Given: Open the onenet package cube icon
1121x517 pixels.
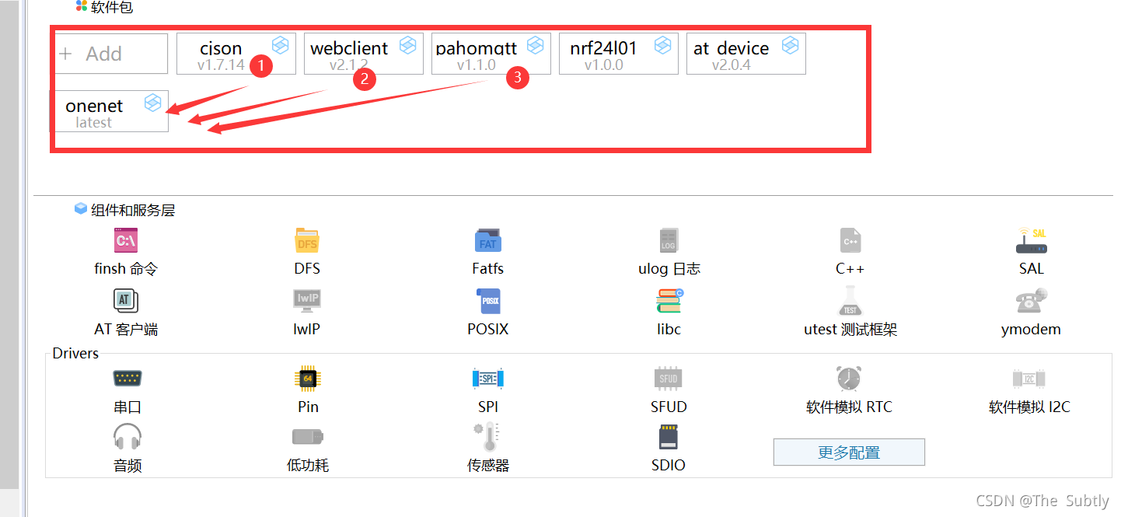Looking at the screenshot, I should [153, 103].
